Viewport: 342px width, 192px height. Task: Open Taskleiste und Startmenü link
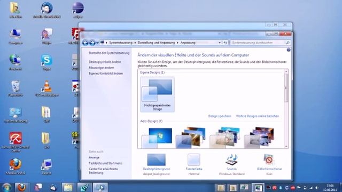105,163
